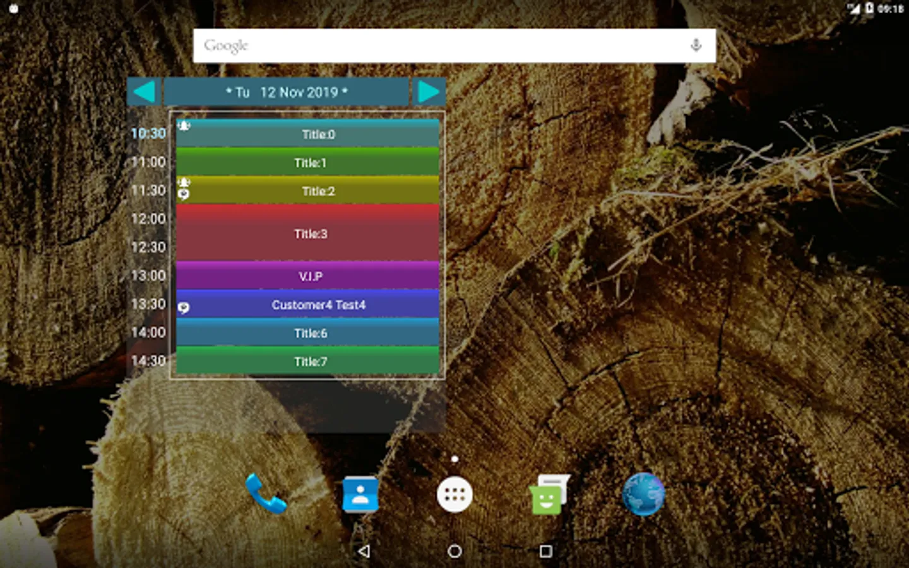Select the 14:30 time label

click(x=148, y=360)
